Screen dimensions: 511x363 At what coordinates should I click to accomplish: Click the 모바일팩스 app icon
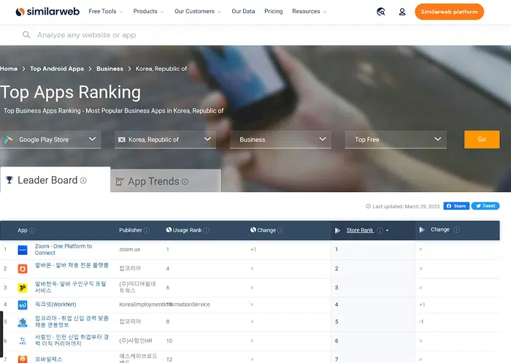pos(23,359)
